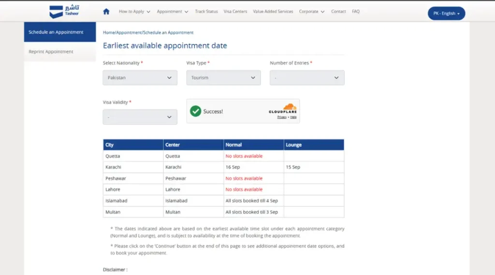495x275 pixels.
Task: Click the 15 Sep Lounge slot for Karachi
Action: (x=293, y=167)
